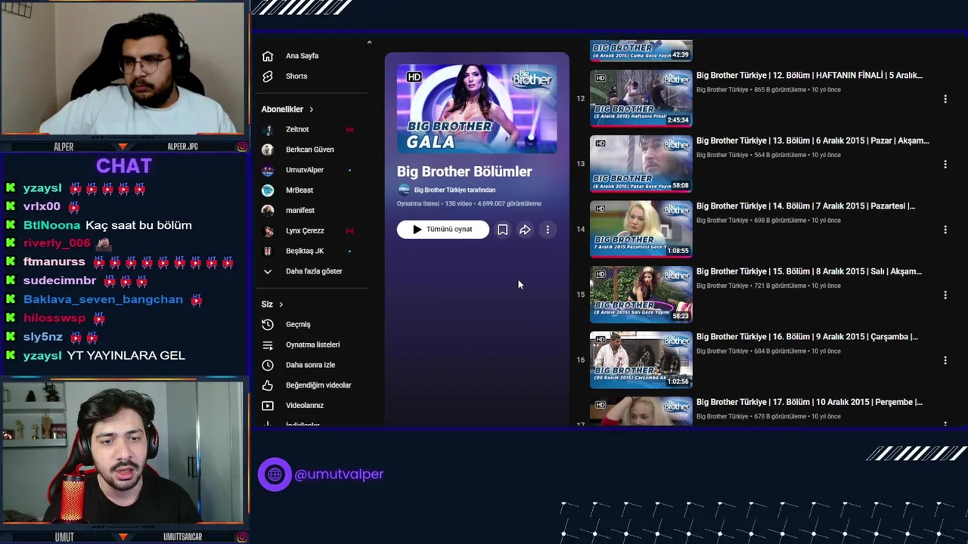Open options menu for 14. Bölüm video
Viewport: 968px width, 544px height.
[x=945, y=230]
